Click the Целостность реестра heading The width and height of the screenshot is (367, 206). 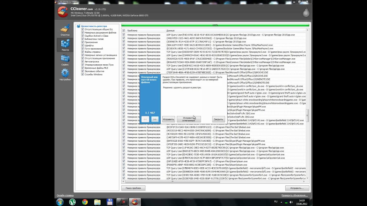(x=94, y=26)
